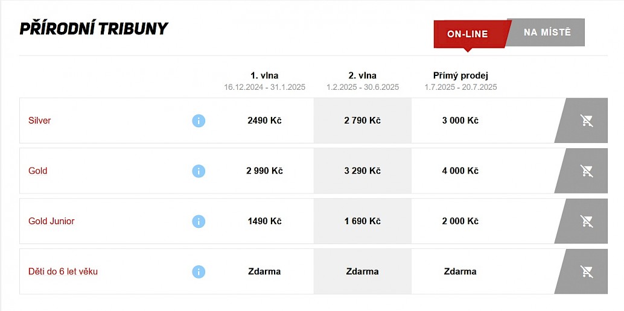Select the NA MÍSTĚ tab
This screenshot has height=311, width=624.
click(547, 33)
